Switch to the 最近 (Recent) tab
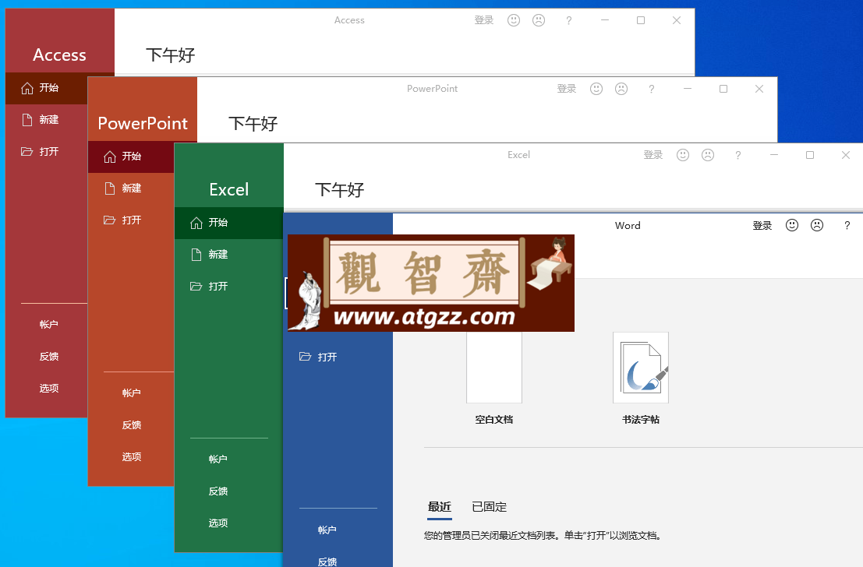 tap(440, 507)
